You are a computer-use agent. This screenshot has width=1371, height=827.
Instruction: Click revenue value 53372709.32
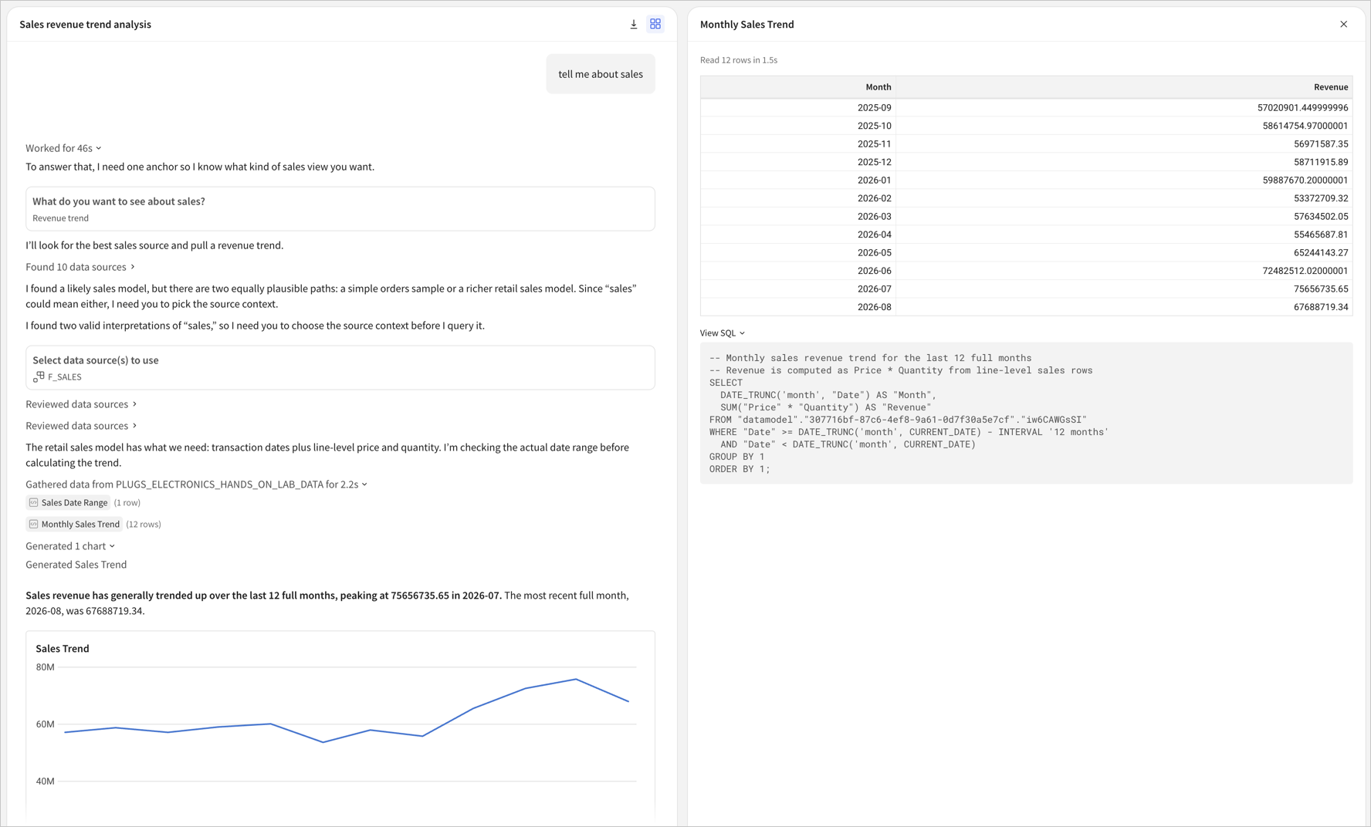click(x=1321, y=198)
